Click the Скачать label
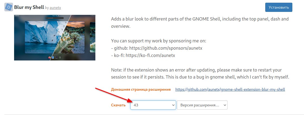Viewport: 304px width, 115px height. point(118,105)
